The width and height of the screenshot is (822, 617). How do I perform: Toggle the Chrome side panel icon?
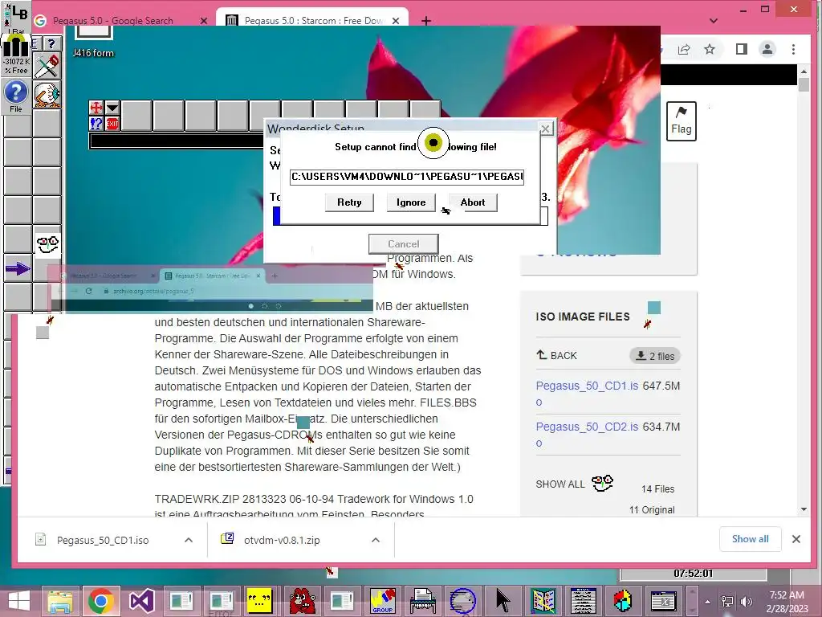click(x=741, y=49)
